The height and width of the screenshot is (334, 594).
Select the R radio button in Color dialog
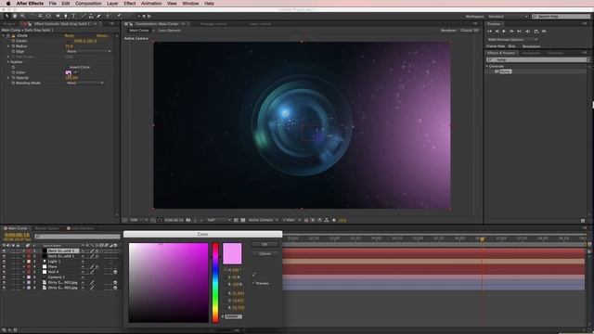point(225,293)
